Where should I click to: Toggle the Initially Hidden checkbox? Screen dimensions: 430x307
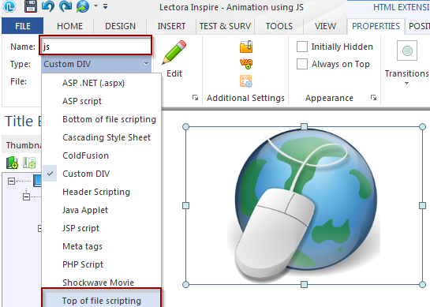pos(302,47)
